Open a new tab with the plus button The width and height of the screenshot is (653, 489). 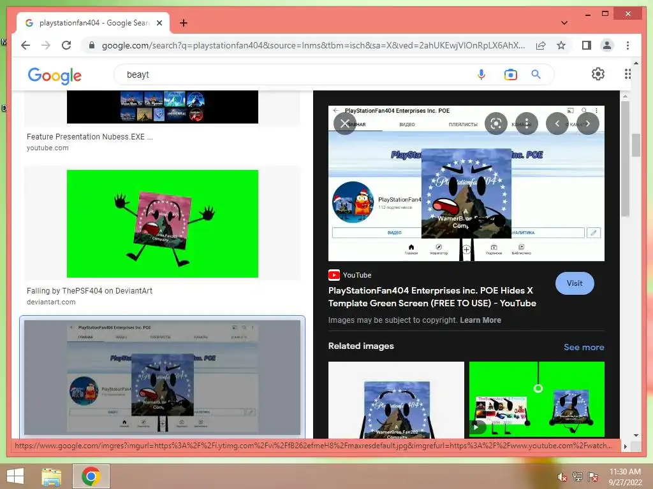tap(184, 23)
